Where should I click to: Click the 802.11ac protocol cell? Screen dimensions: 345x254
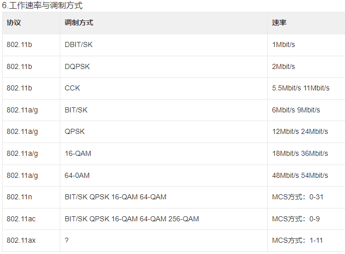(21, 219)
